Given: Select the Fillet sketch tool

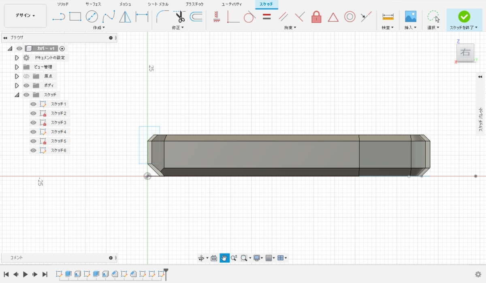Looking at the screenshot, I should pyautogui.click(x=163, y=17).
